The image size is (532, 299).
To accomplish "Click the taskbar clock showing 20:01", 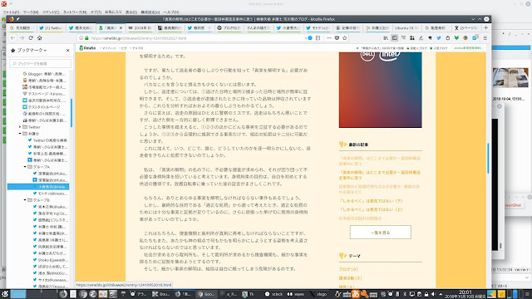I will (465, 294).
